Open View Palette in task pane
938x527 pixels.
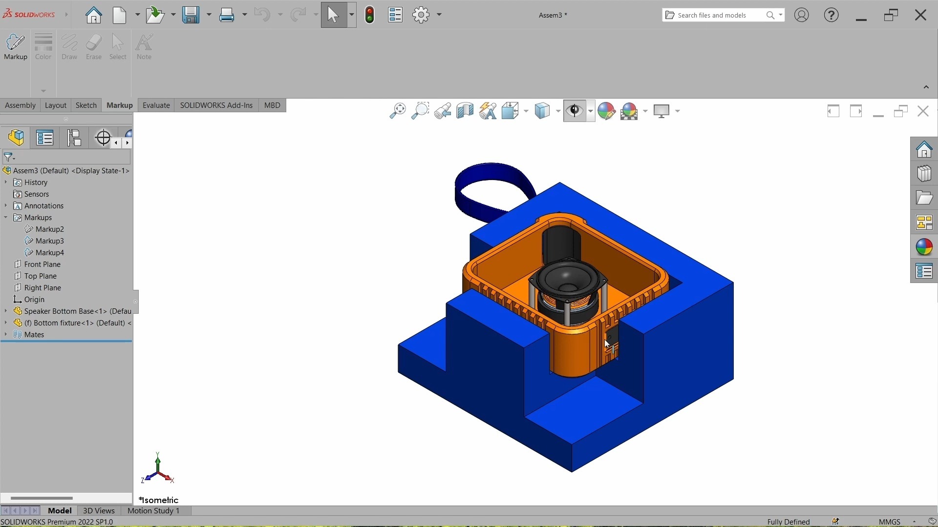point(924,223)
